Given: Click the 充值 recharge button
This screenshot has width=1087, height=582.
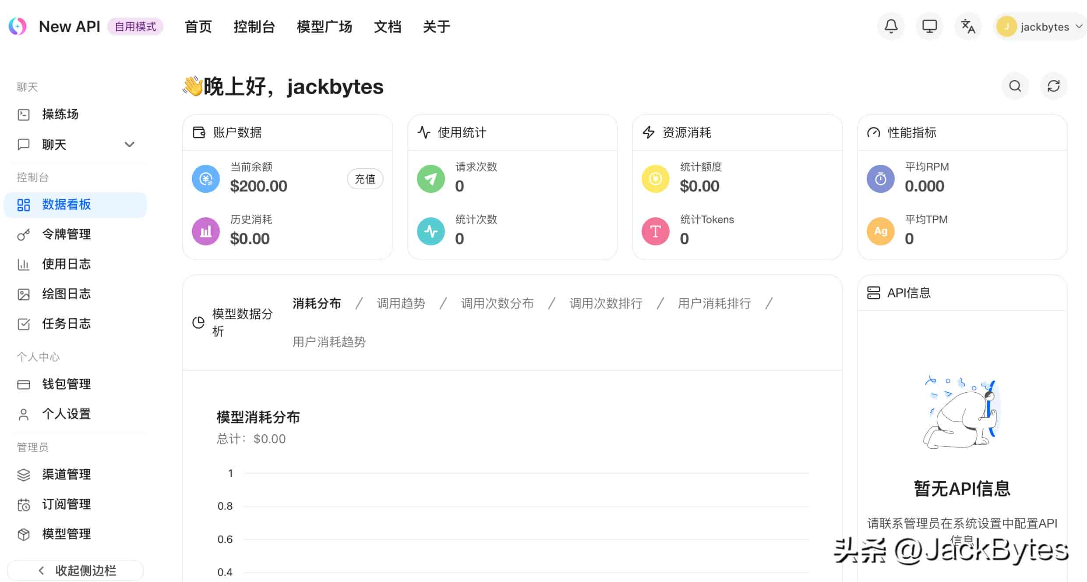Looking at the screenshot, I should click(x=365, y=179).
